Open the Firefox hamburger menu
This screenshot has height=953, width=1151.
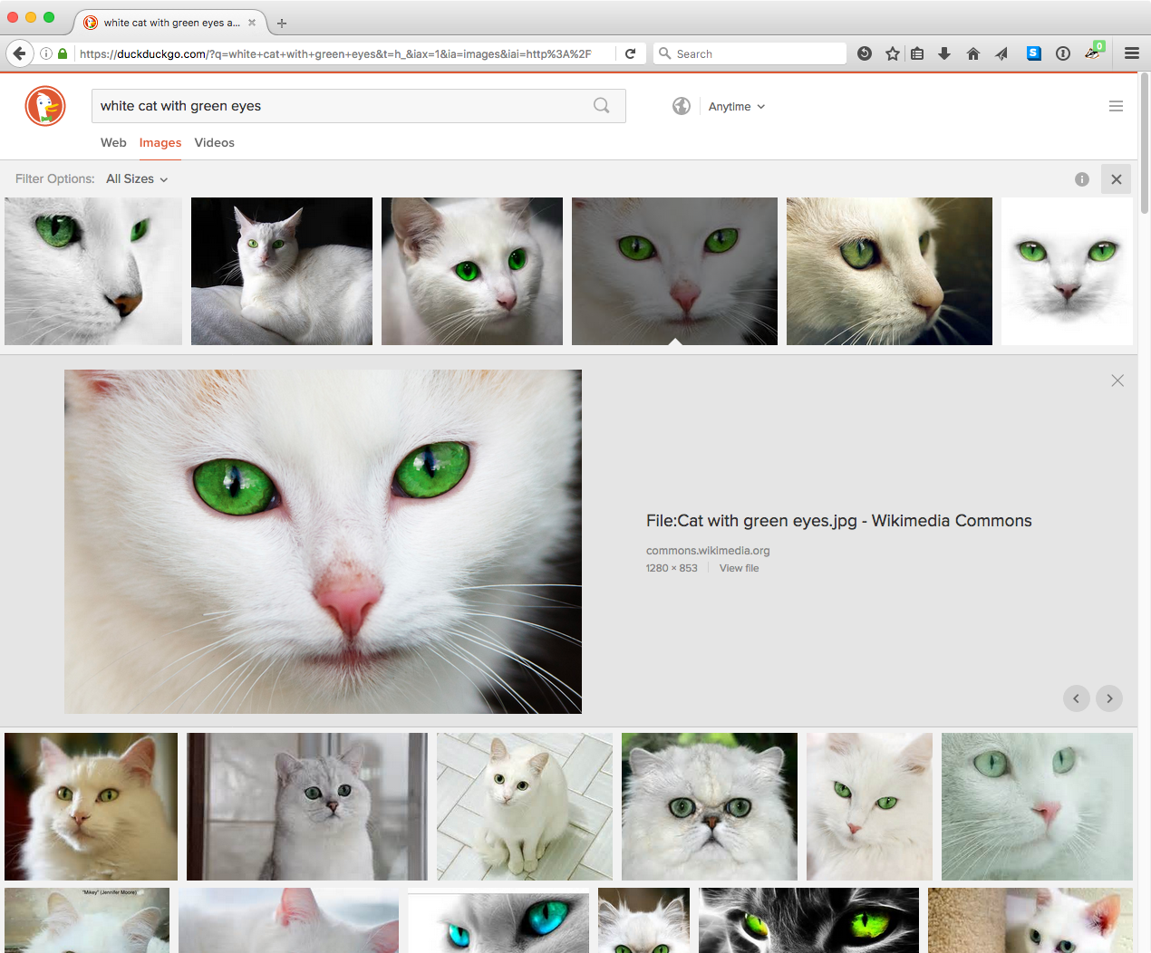[x=1132, y=53]
